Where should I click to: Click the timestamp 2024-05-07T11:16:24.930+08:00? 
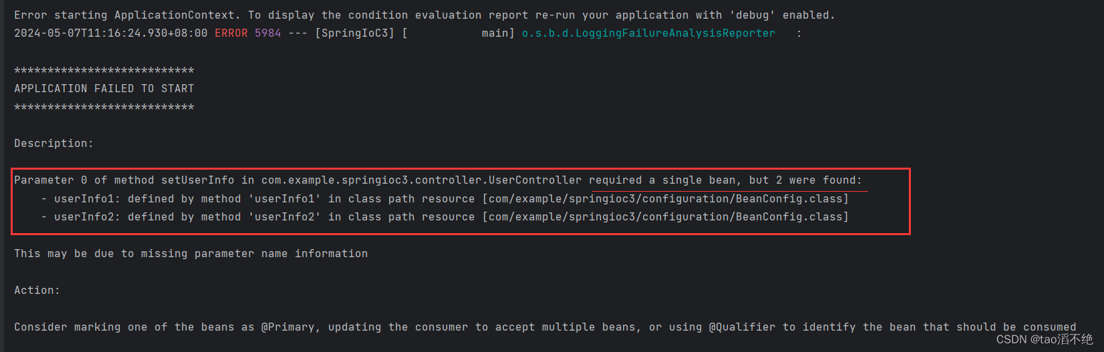coord(111,33)
